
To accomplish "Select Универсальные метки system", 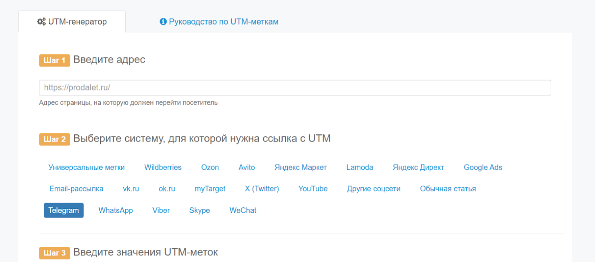I will 87,167.
